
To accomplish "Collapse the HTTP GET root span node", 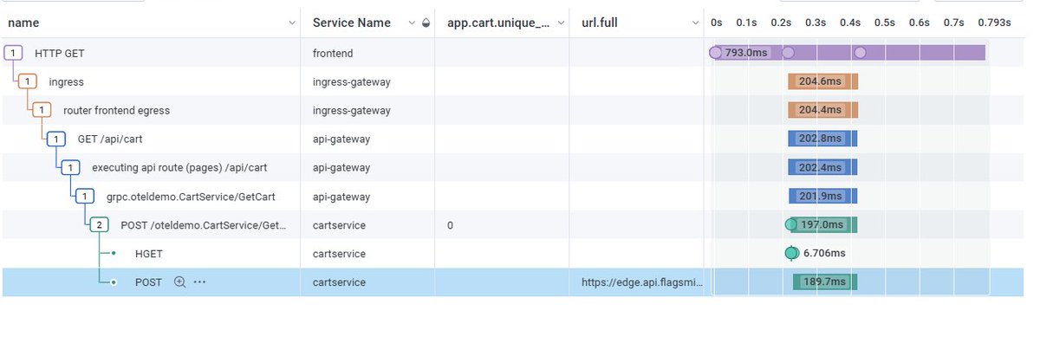I will (x=14, y=53).
